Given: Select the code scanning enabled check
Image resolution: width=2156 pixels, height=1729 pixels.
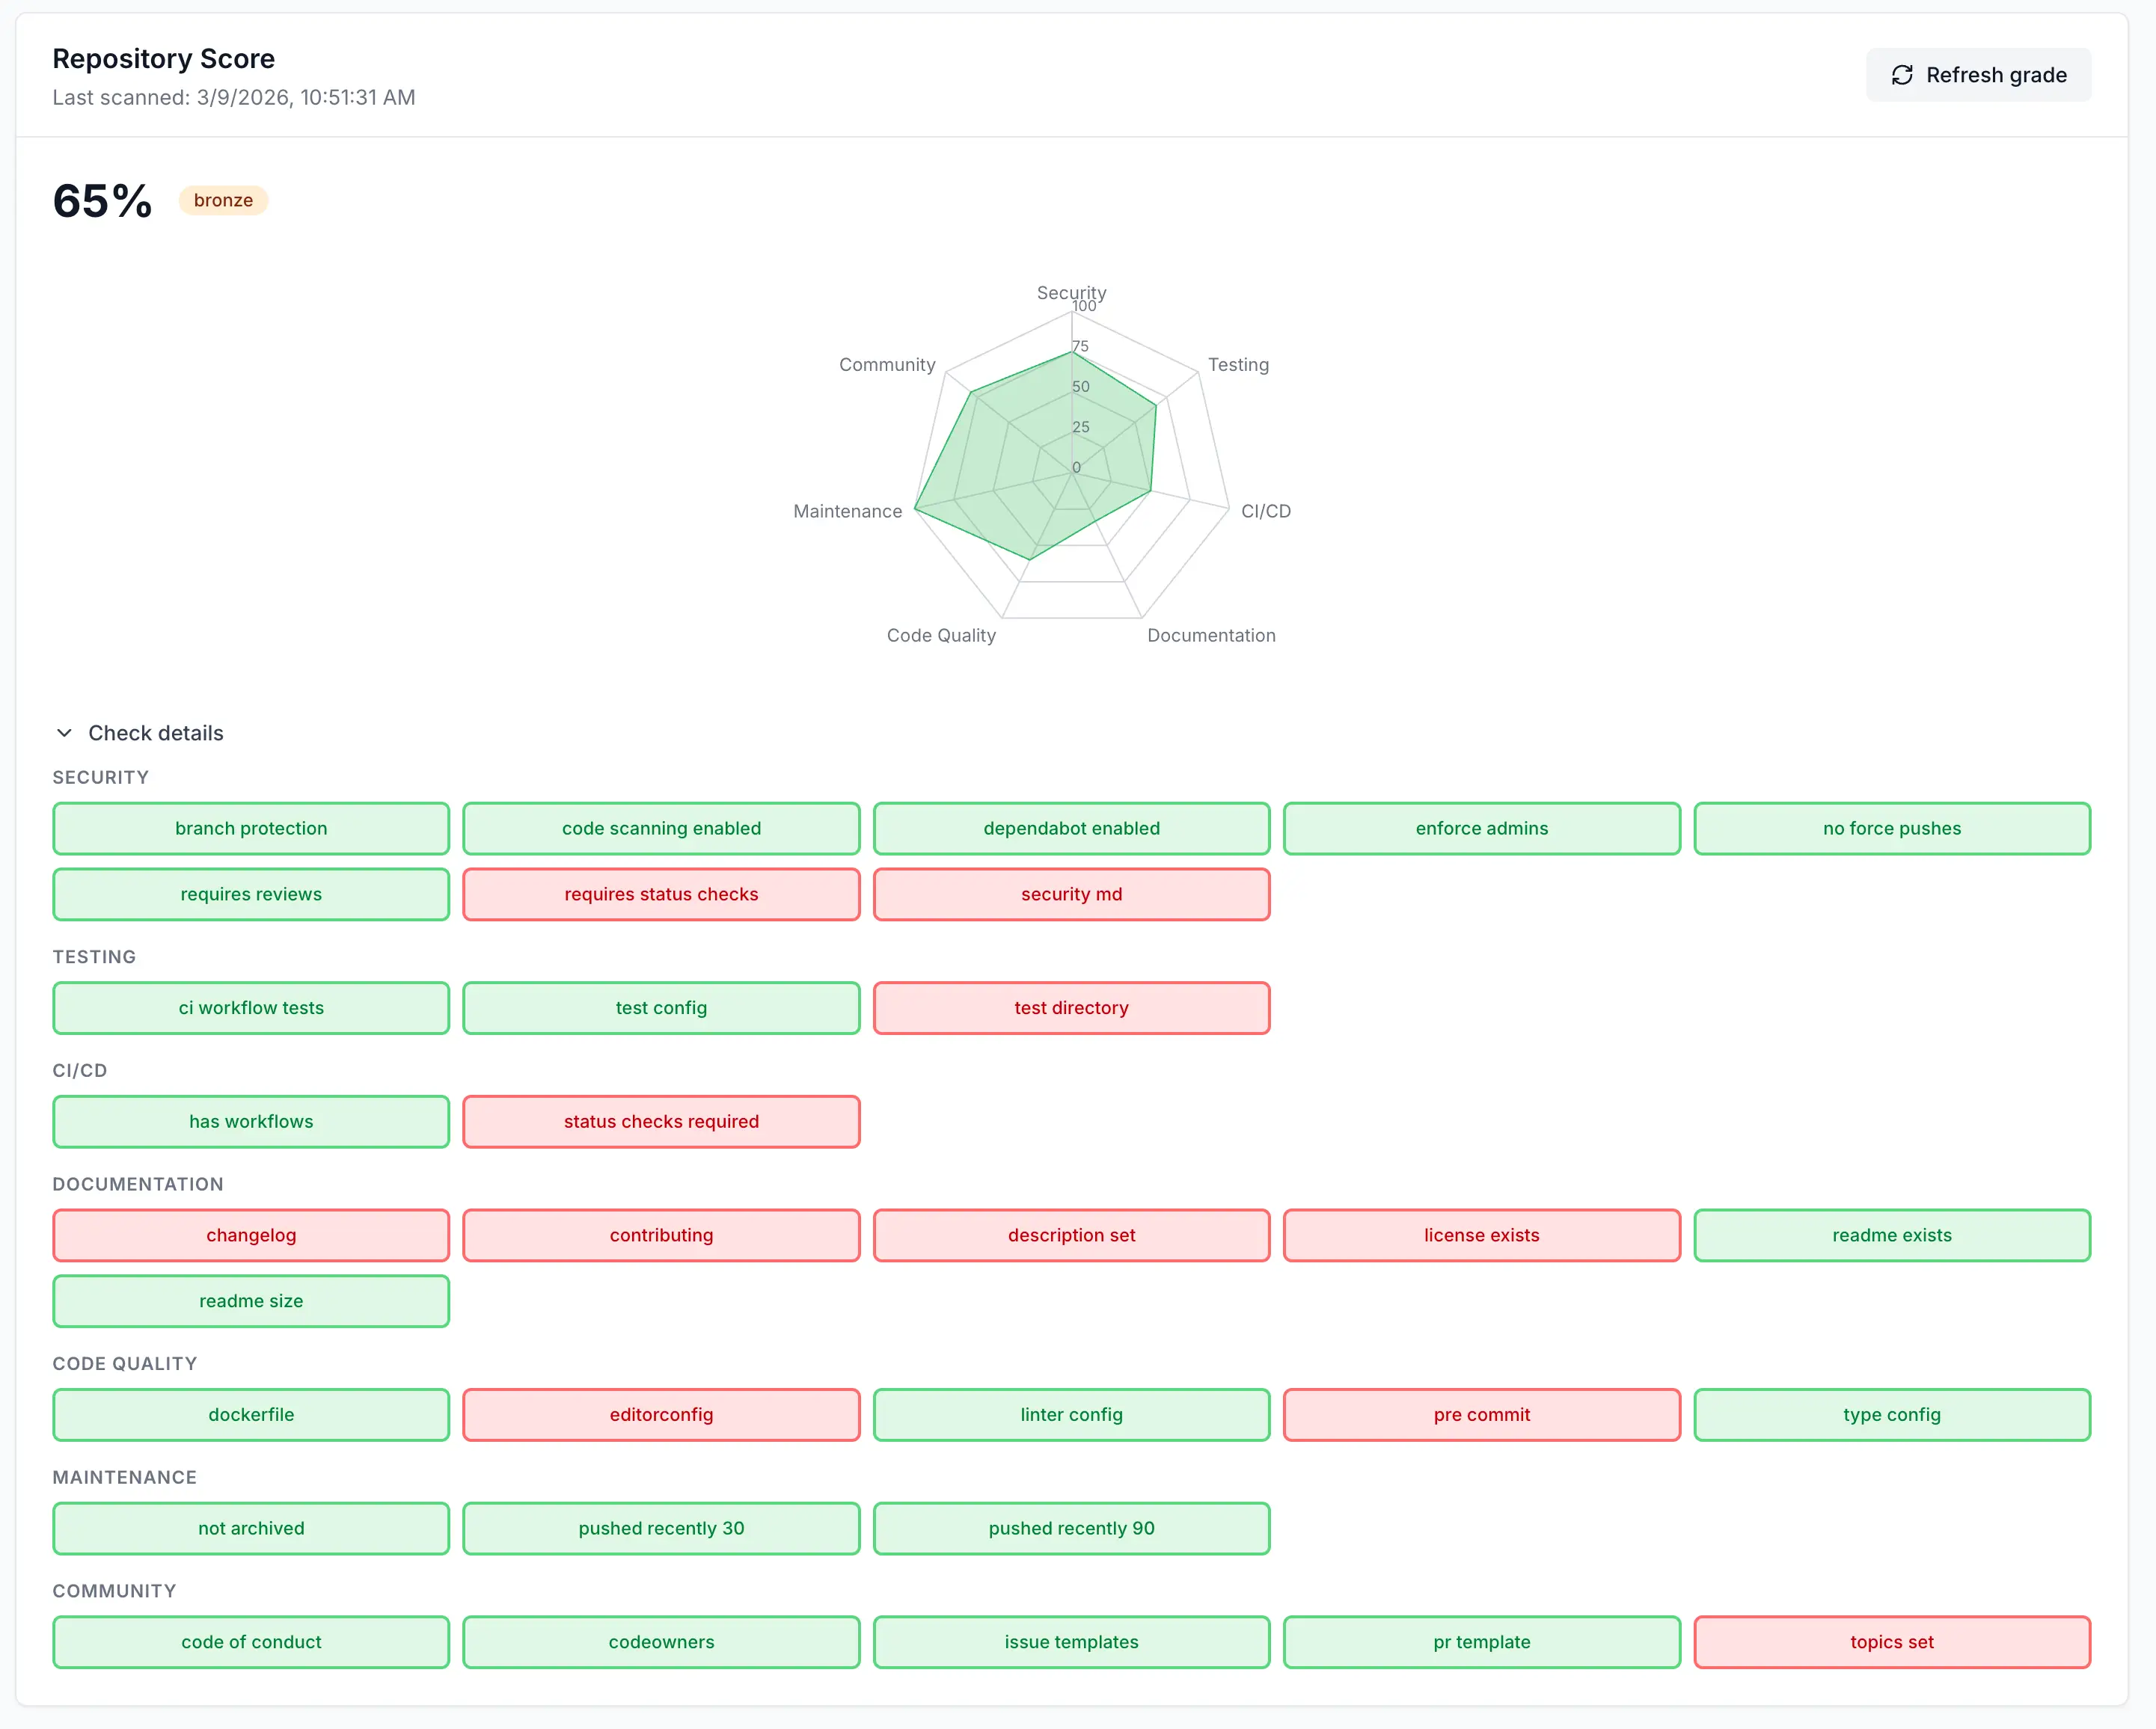Looking at the screenshot, I should [x=661, y=829].
